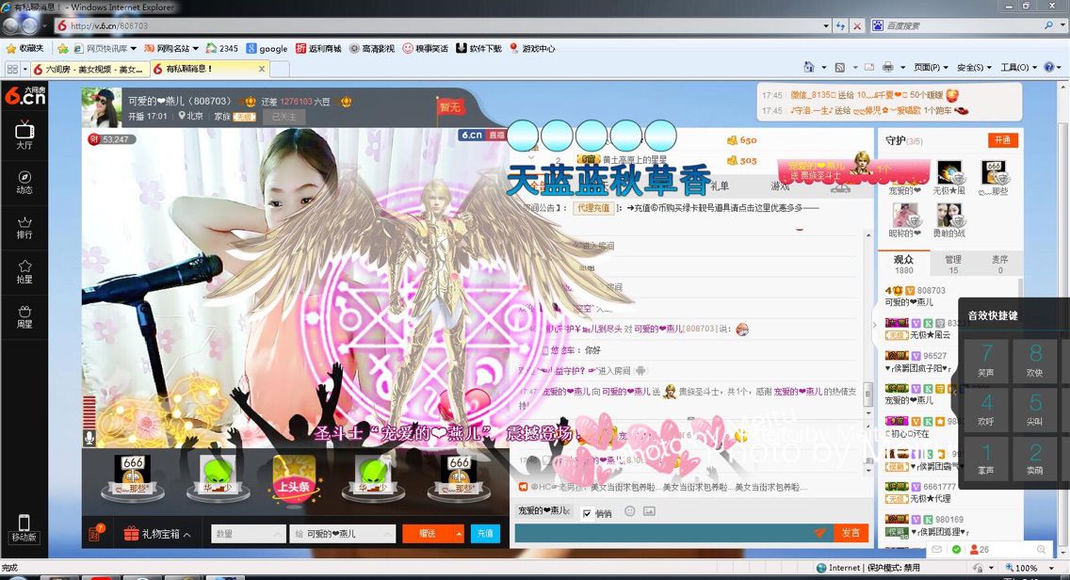Image resolution: width=1070 pixels, height=580 pixels.
Task: Click the envelope message icon at bottom right
Action: (937, 549)
